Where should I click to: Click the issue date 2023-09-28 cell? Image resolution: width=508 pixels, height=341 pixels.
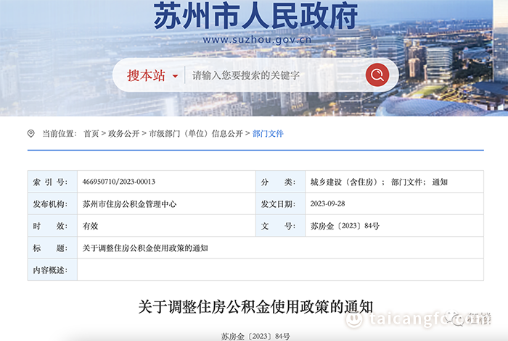click(394, 204)
